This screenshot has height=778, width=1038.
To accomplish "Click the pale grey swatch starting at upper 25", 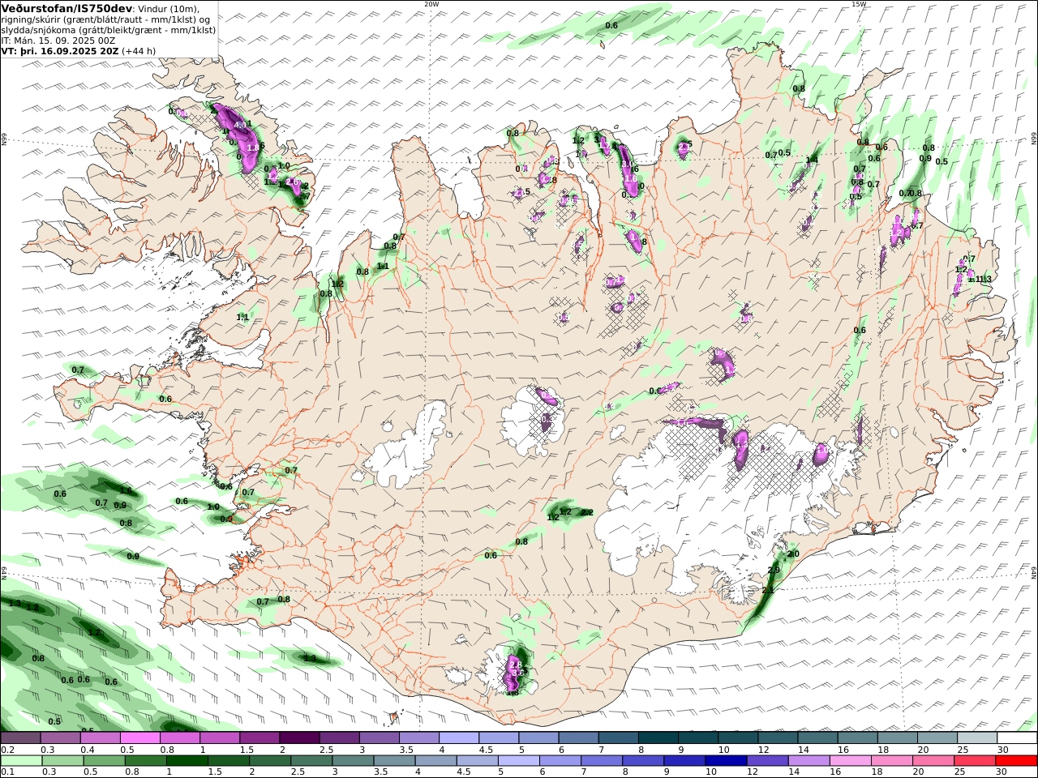I will (976, 738).
